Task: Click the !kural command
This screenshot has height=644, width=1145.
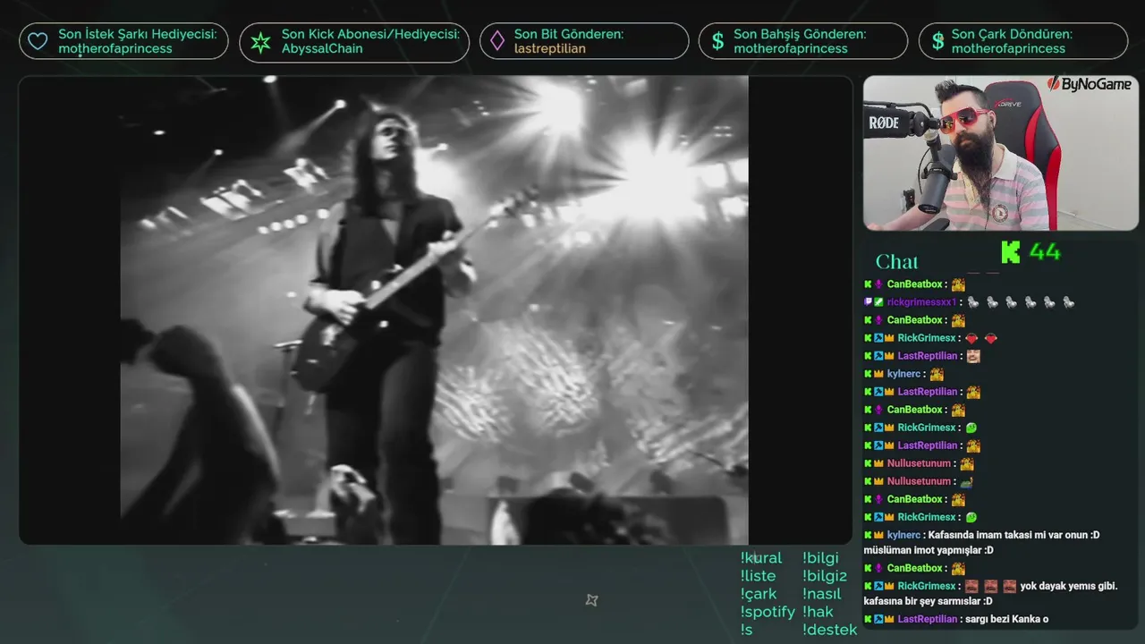Action: coord(761,558)
